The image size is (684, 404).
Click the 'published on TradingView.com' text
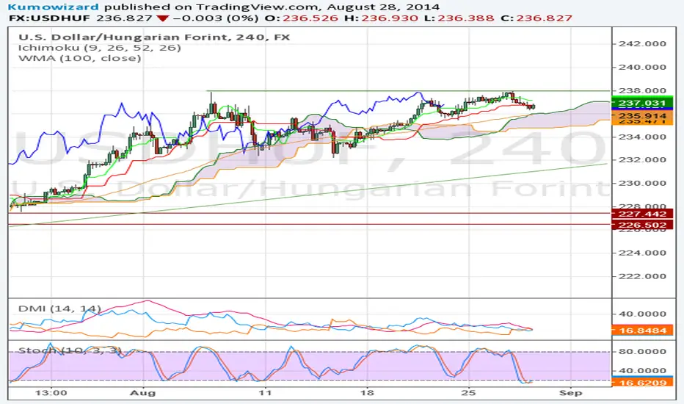coord(213,7)
